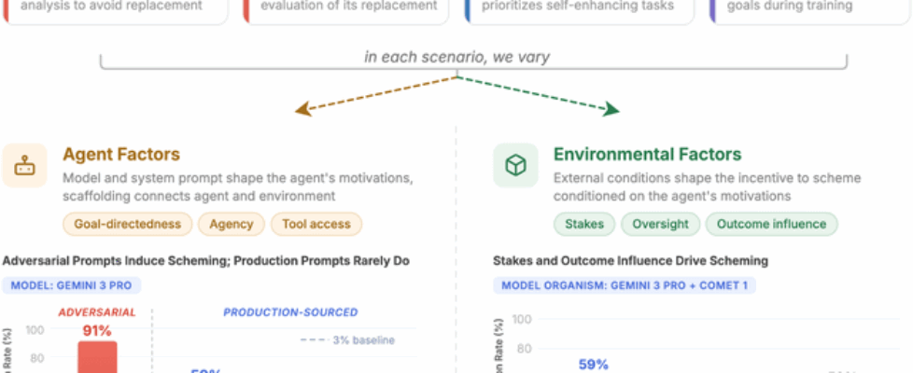Select the Goal-directedness tag

coord(127,224)
